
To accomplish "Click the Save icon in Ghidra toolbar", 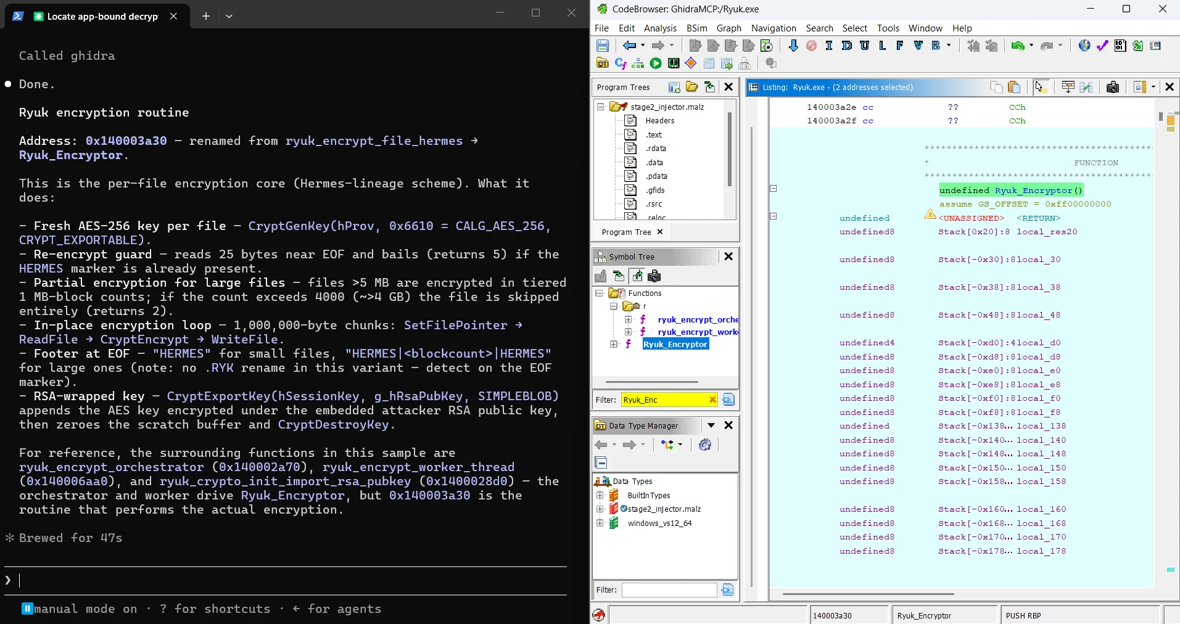I will pyautogui.click(x=603, y=46).
